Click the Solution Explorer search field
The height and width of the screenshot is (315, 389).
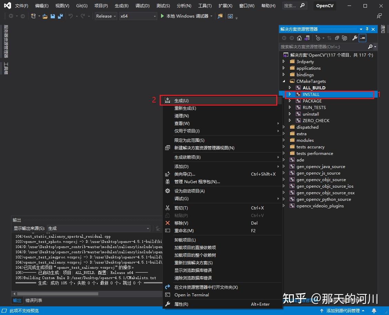tap(323, 47)
